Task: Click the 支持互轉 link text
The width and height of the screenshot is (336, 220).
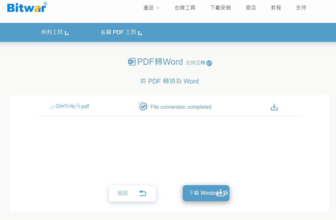Action: point(195,63)
